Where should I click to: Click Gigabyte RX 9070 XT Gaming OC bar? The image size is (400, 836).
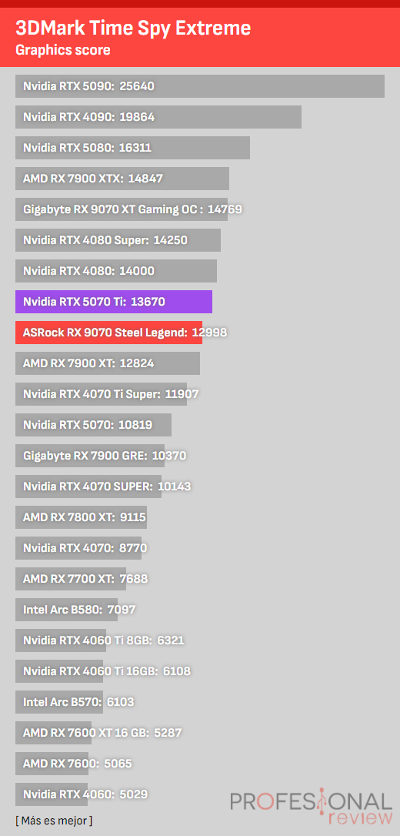(122, 209)
